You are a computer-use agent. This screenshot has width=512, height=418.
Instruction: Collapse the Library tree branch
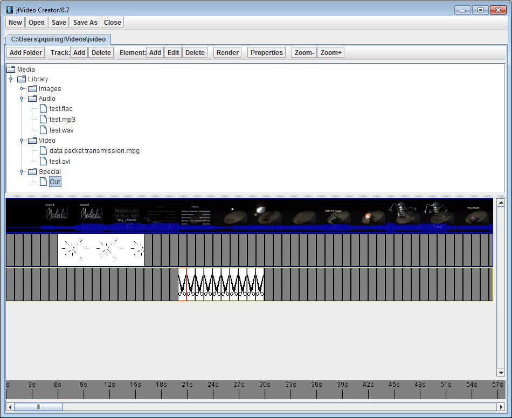[x=11, y=79]
